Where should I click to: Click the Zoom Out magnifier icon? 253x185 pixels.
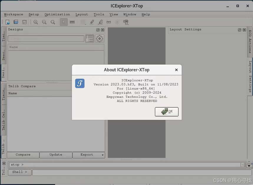point(44,22)
